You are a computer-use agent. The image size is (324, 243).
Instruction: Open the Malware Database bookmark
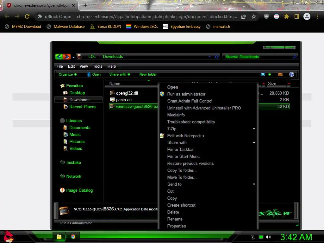tap(65, 27)
